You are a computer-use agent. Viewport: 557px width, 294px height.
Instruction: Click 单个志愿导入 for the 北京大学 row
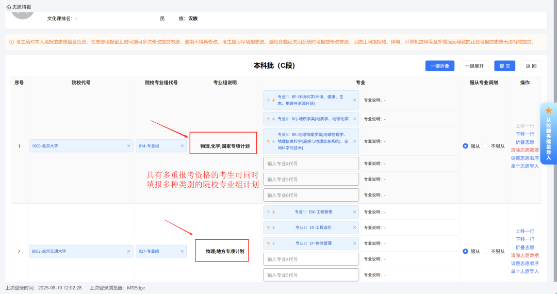[x=525, y=166]
